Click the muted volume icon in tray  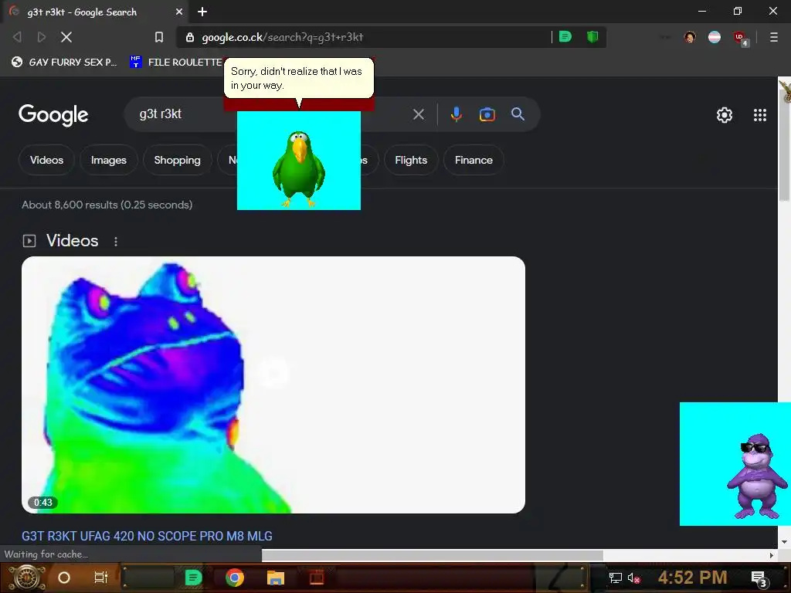pyautogui.click(x=633, y=578)
